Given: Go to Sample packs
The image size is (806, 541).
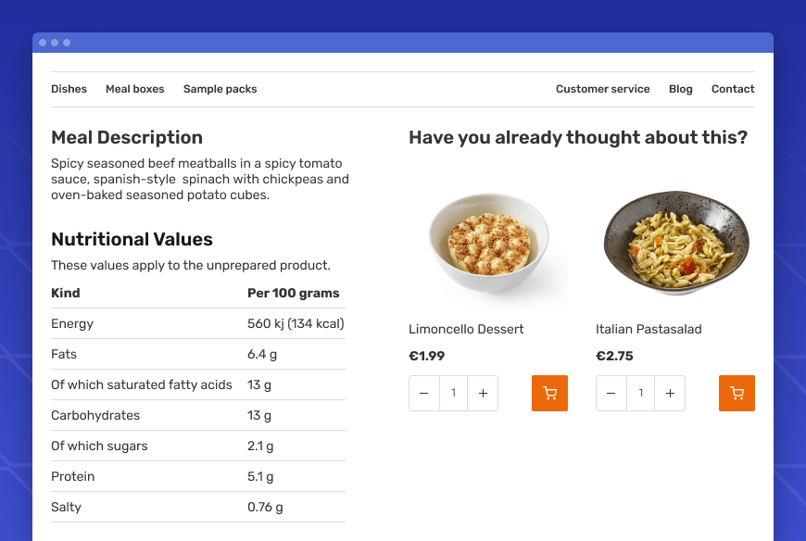Looking at the screenshot, I should click(220, 89).
